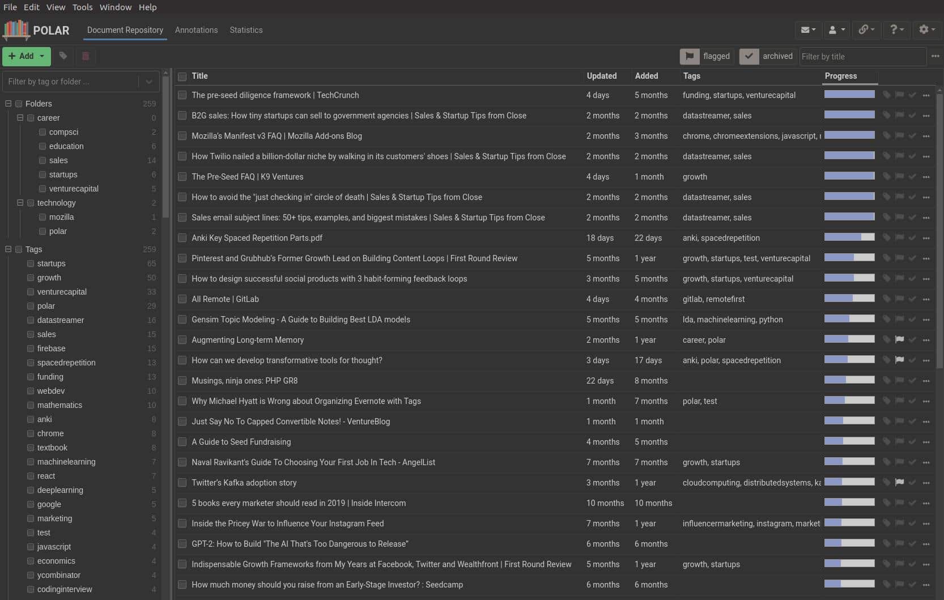
Task: Check the firebase tag checkbox
Action: tap(31, 348)
